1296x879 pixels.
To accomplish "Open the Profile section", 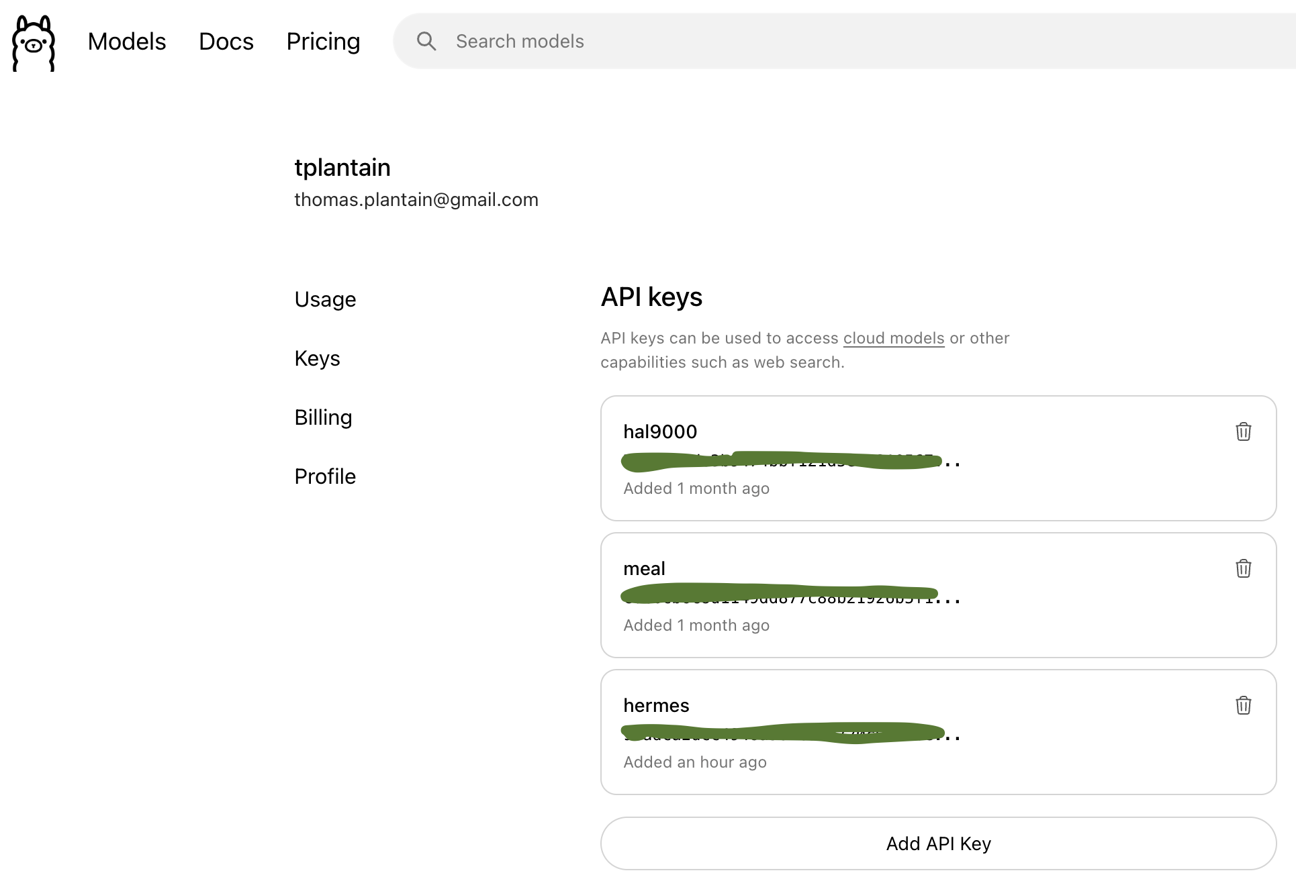I will (x=325, y=476).
